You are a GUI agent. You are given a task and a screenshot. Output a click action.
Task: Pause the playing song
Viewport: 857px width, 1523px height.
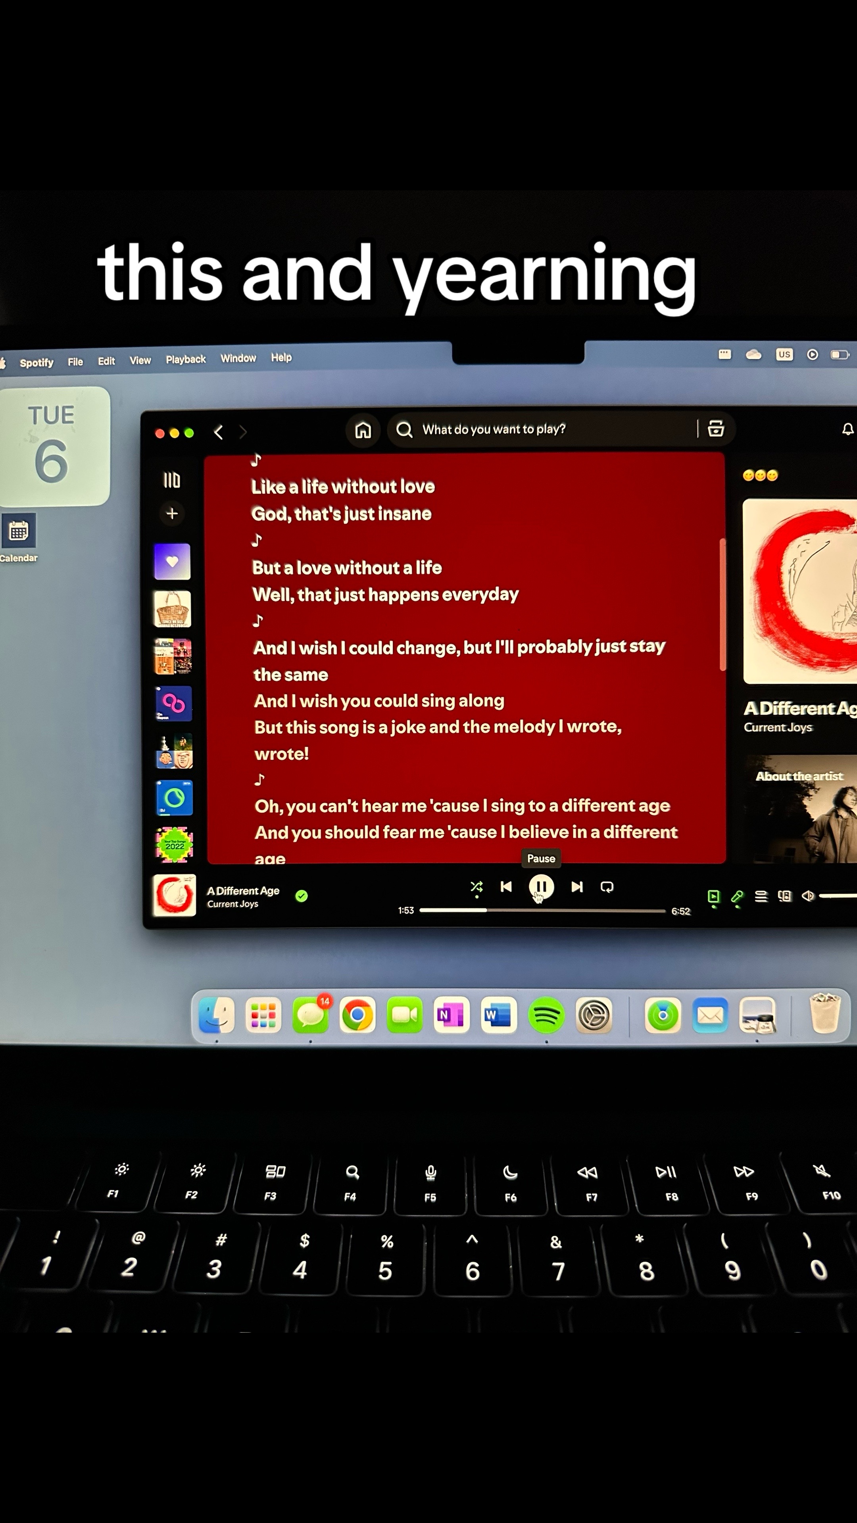540,887
